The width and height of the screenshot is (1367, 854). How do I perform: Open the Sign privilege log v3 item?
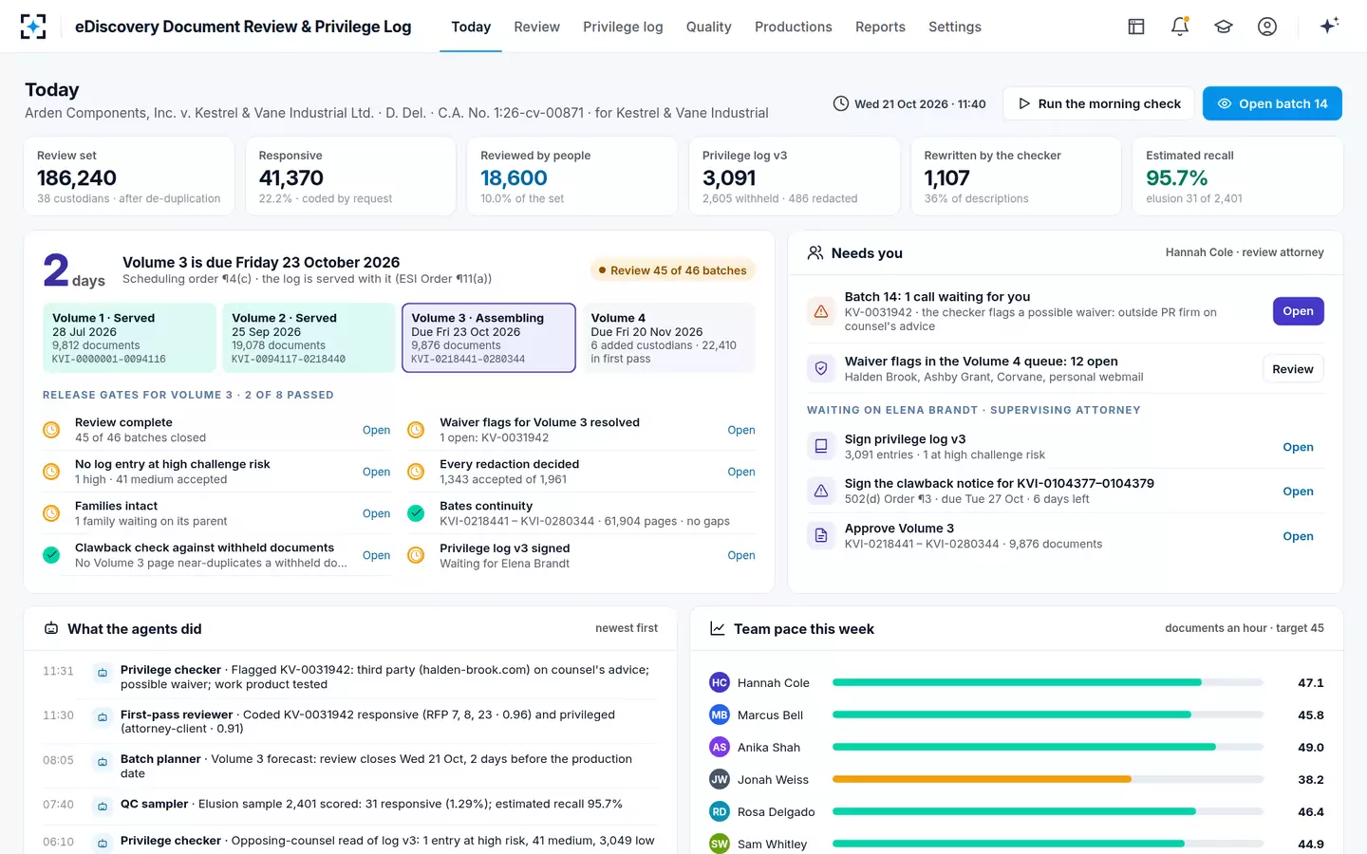pyautogui.click(x=1298, y=447)
